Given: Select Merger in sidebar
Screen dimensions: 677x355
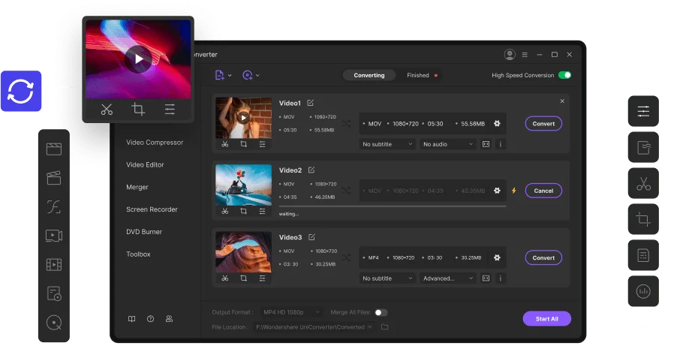Looking at the screenshot, I should click(x=137, y=187).
